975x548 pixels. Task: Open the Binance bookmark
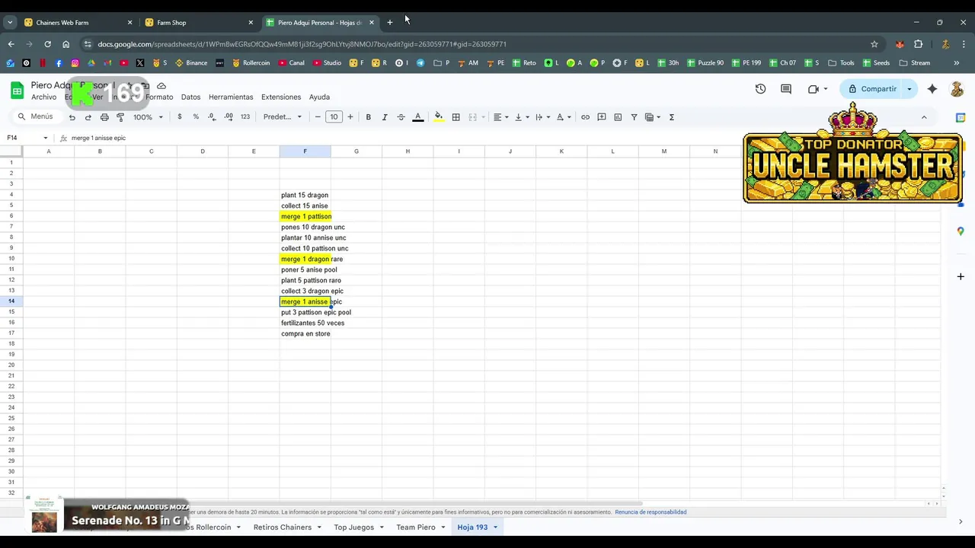coord(191,63)
